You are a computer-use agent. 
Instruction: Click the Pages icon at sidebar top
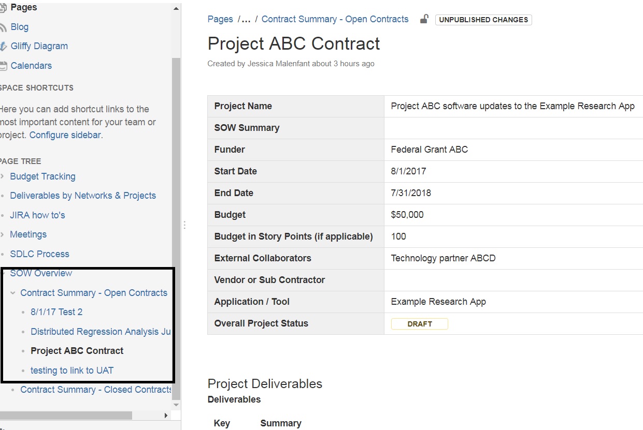click(x=4, y=7)
